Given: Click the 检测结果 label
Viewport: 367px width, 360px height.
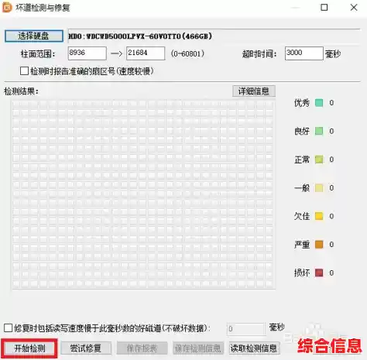Looking at the screenshot, I should coord(21,91).
